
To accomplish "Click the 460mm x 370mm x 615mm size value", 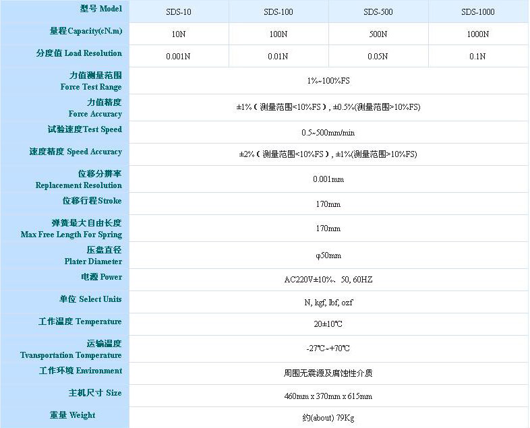I will tap(328, 396).
